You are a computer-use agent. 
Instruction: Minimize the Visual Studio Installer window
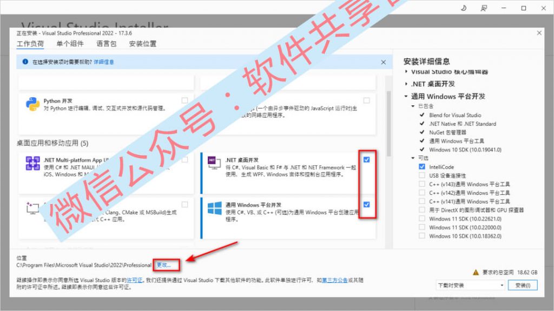click(504, 8)
